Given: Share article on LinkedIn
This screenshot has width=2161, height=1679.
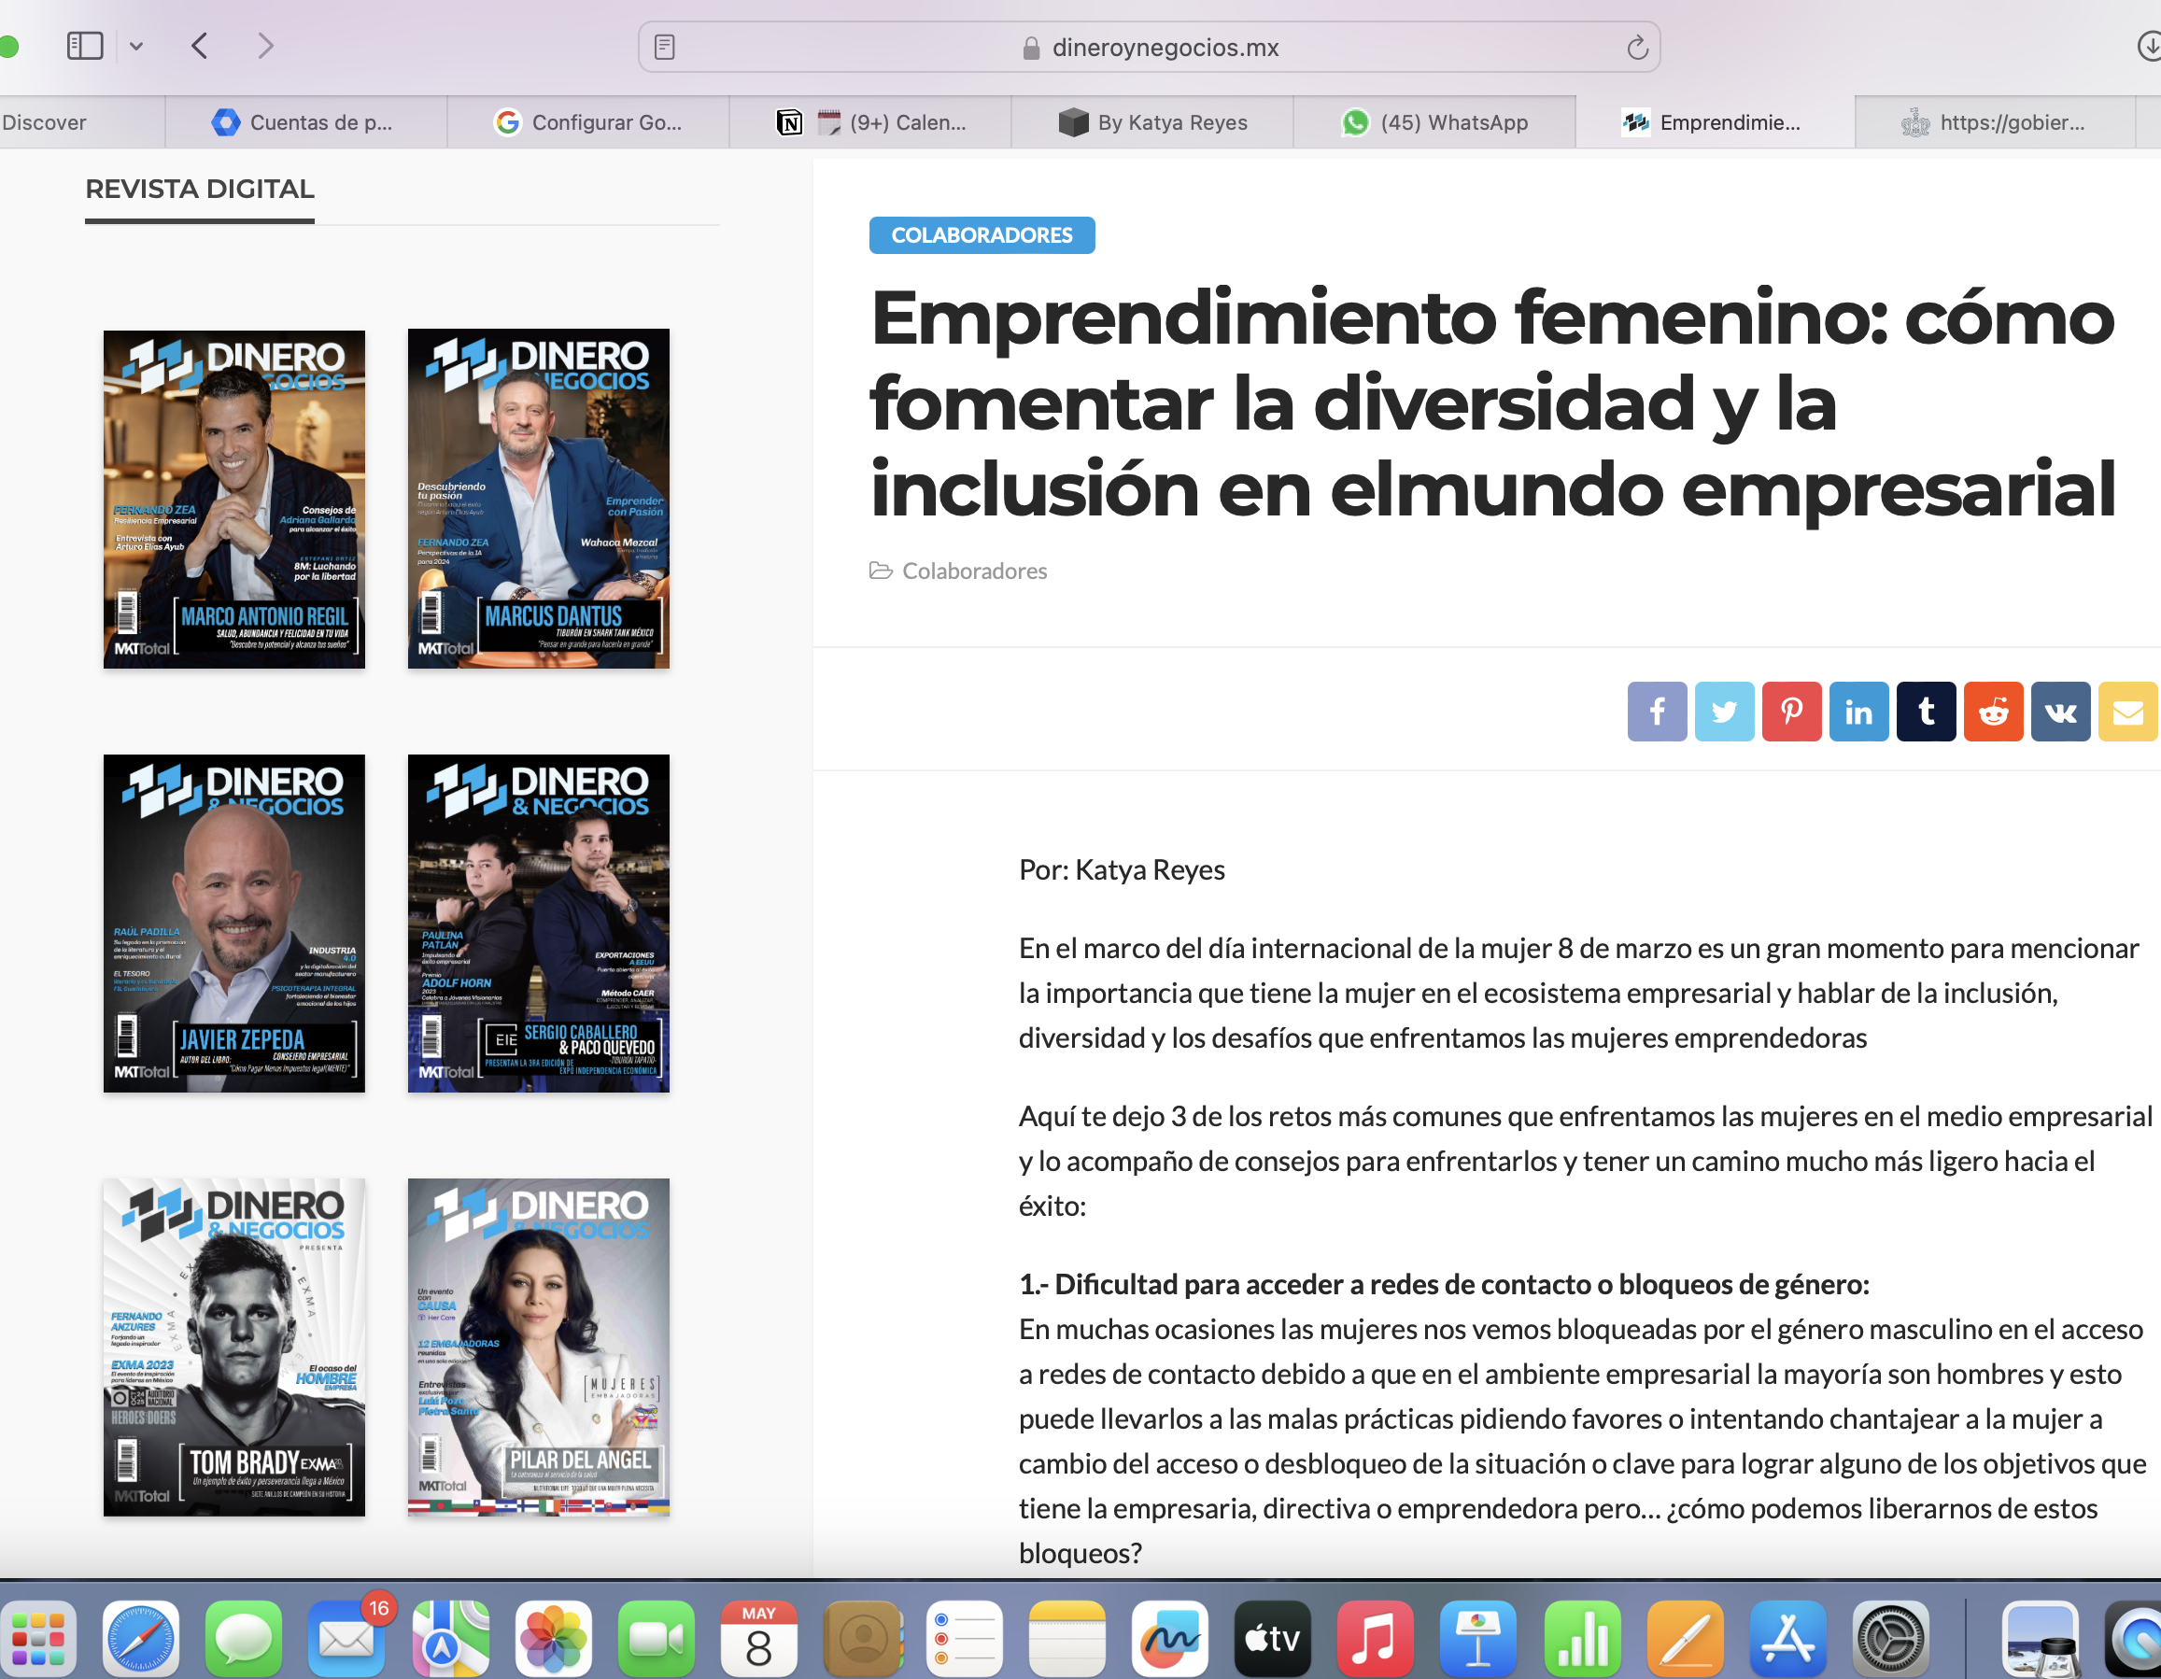Looking at the screenshot, I should click(x=1858, y=712).
